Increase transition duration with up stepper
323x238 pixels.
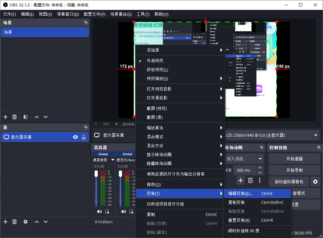(260, 168)
